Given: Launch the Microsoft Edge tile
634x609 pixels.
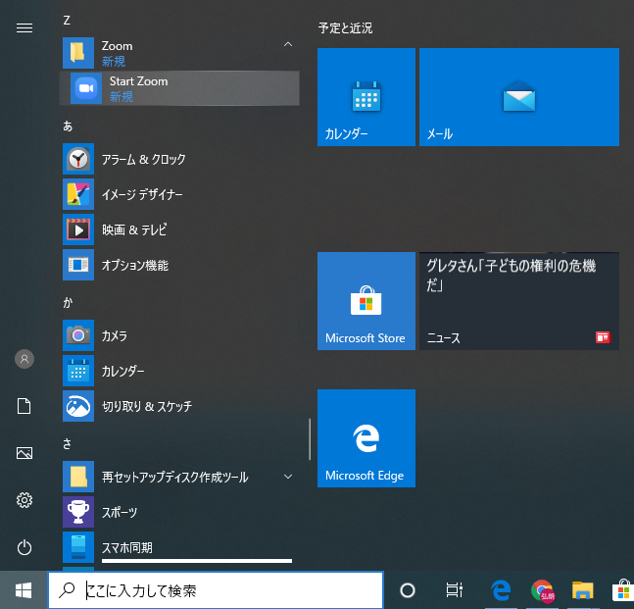Looking at the screenshot, I should click(366, 438).
